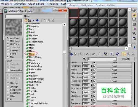Select the Selected radio button
The height and width of the screenshot is (107, 138).
click(x=8, y=50)
